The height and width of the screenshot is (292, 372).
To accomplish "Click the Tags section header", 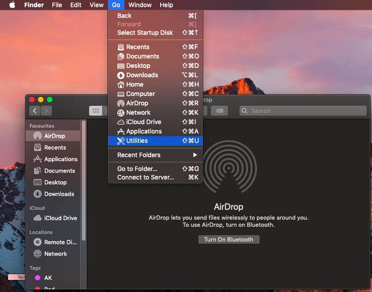I will click(x=35, y=268).
